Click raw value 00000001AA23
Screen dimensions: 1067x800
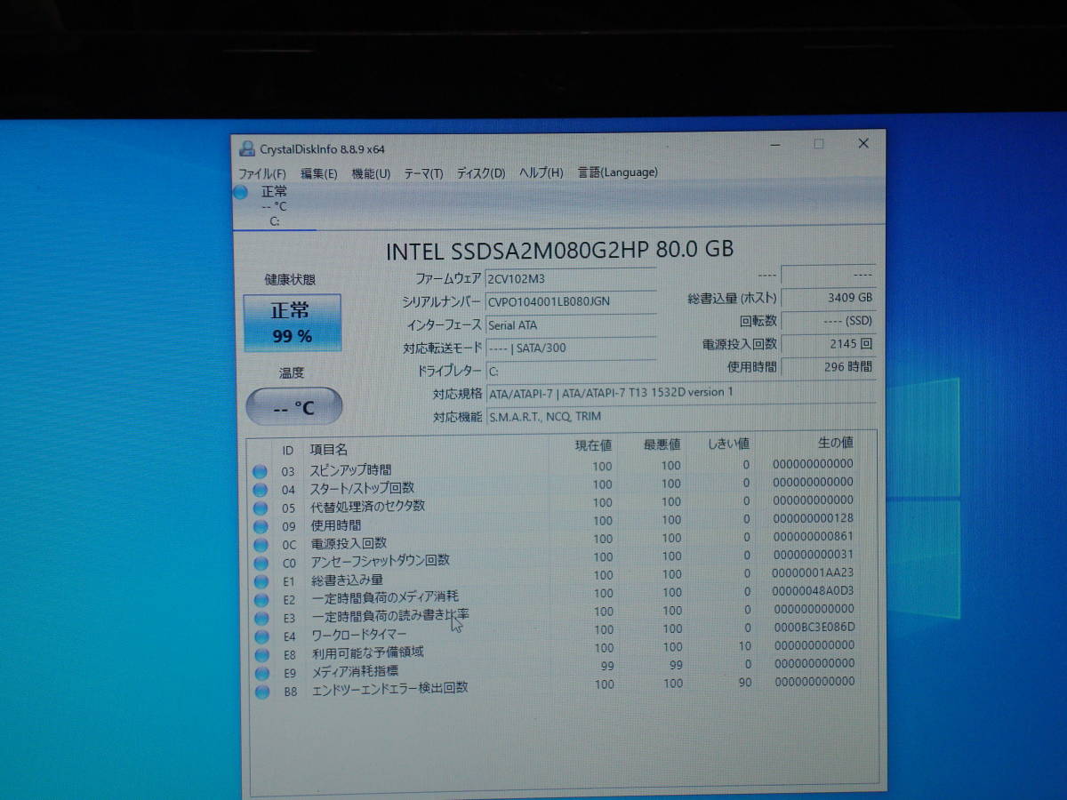813,573
